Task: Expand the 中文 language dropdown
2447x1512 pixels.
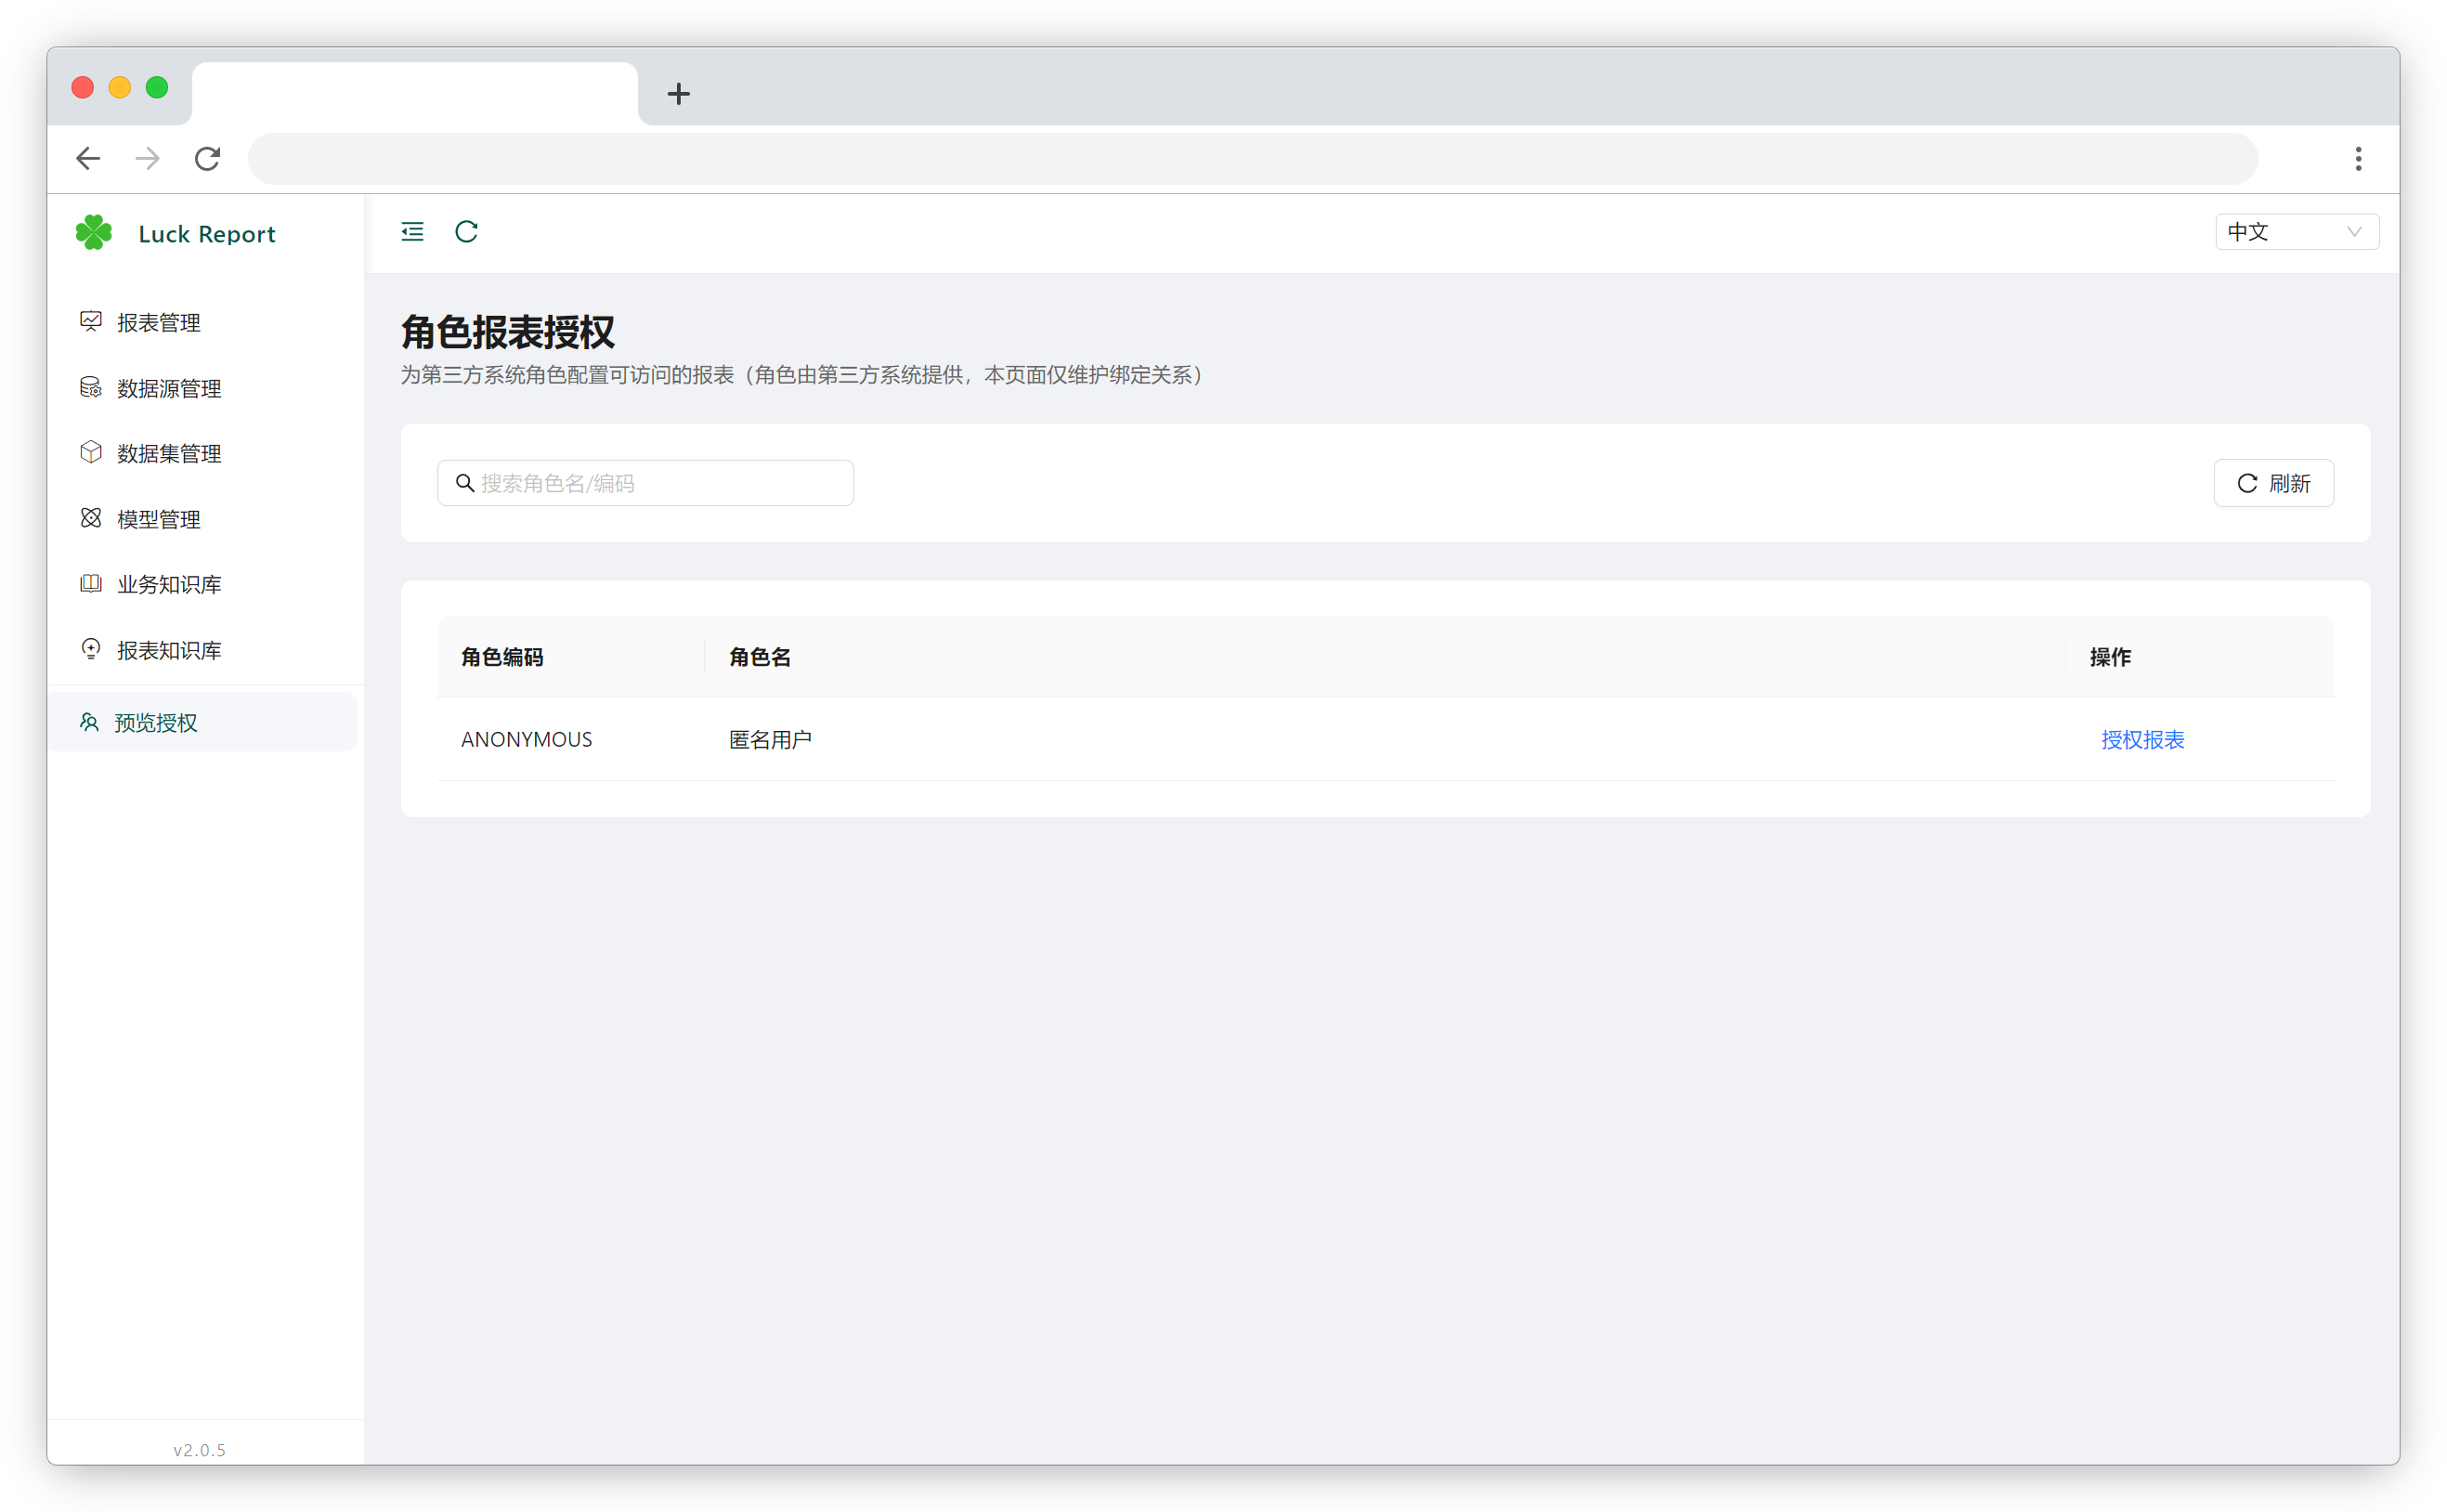Action: (x=2296, y=232)
